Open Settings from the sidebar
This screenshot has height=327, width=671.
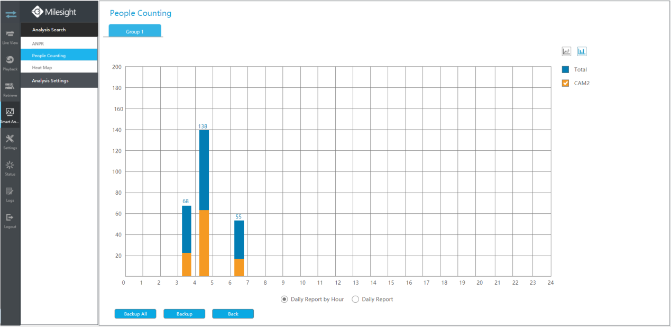(x=10, y=141)
